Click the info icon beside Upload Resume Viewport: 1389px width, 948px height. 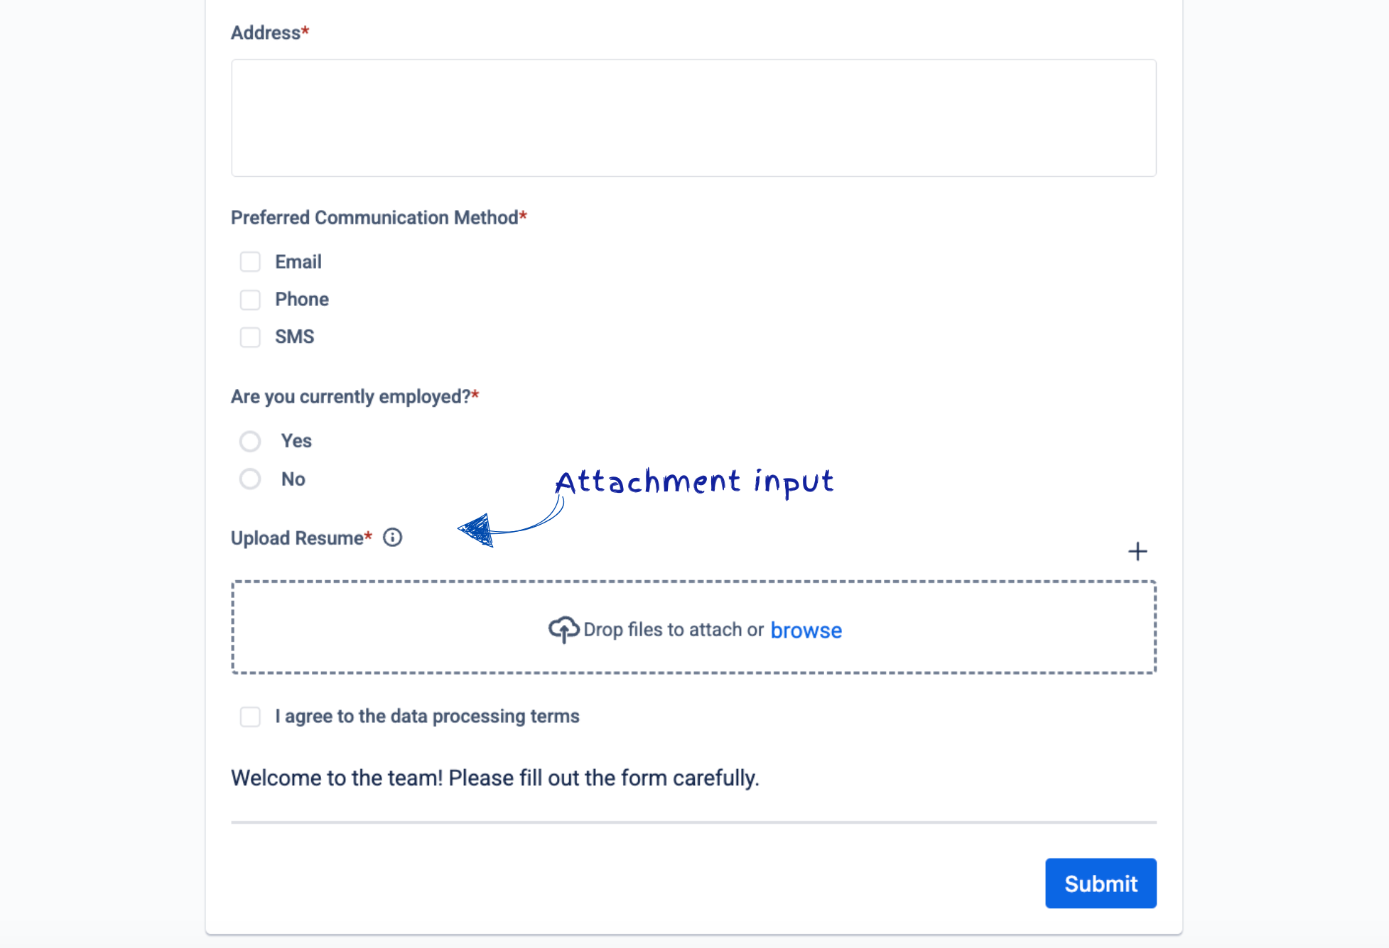[x=392, y=538]
